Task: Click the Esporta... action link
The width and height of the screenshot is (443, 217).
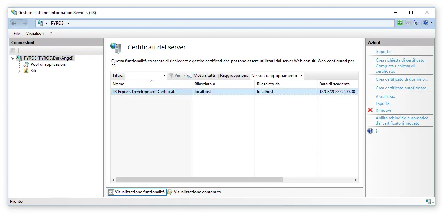Action: pos(384,103)
